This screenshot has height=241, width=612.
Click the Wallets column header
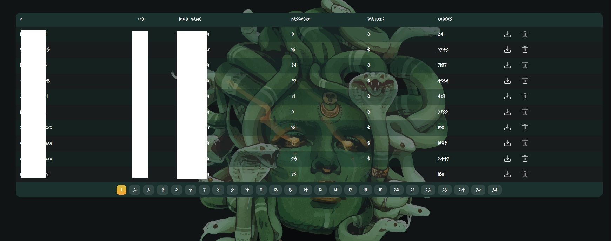point(375,19)
